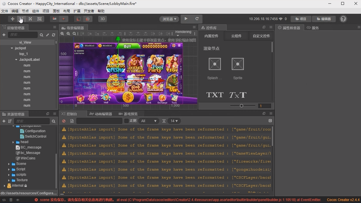Viewport: 361px width, 203px height.
Task: Open the Rendering dropdown in scene editor
Action: (183, 33)
